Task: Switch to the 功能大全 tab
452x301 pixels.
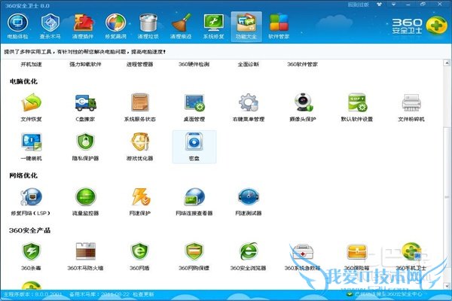Action: coord(246,27)
